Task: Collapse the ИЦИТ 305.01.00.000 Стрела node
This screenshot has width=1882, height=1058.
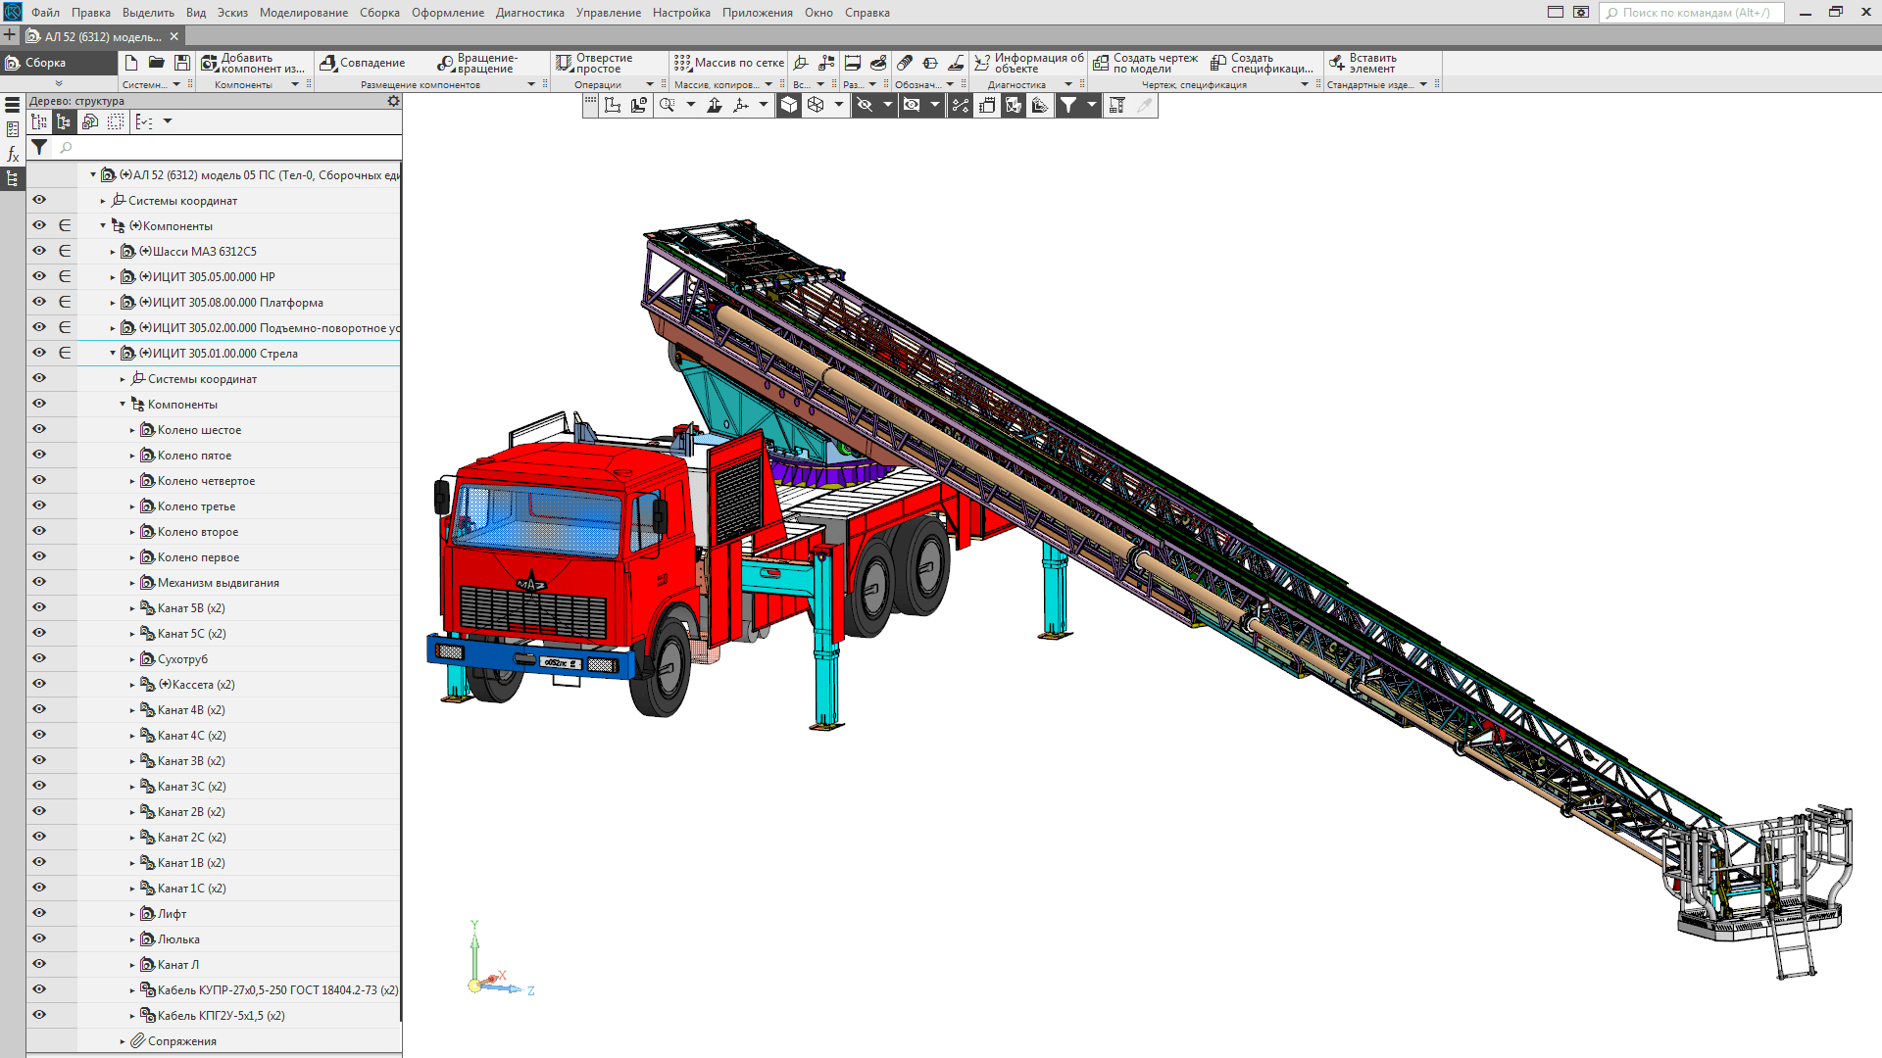Action: pos(113,353)
